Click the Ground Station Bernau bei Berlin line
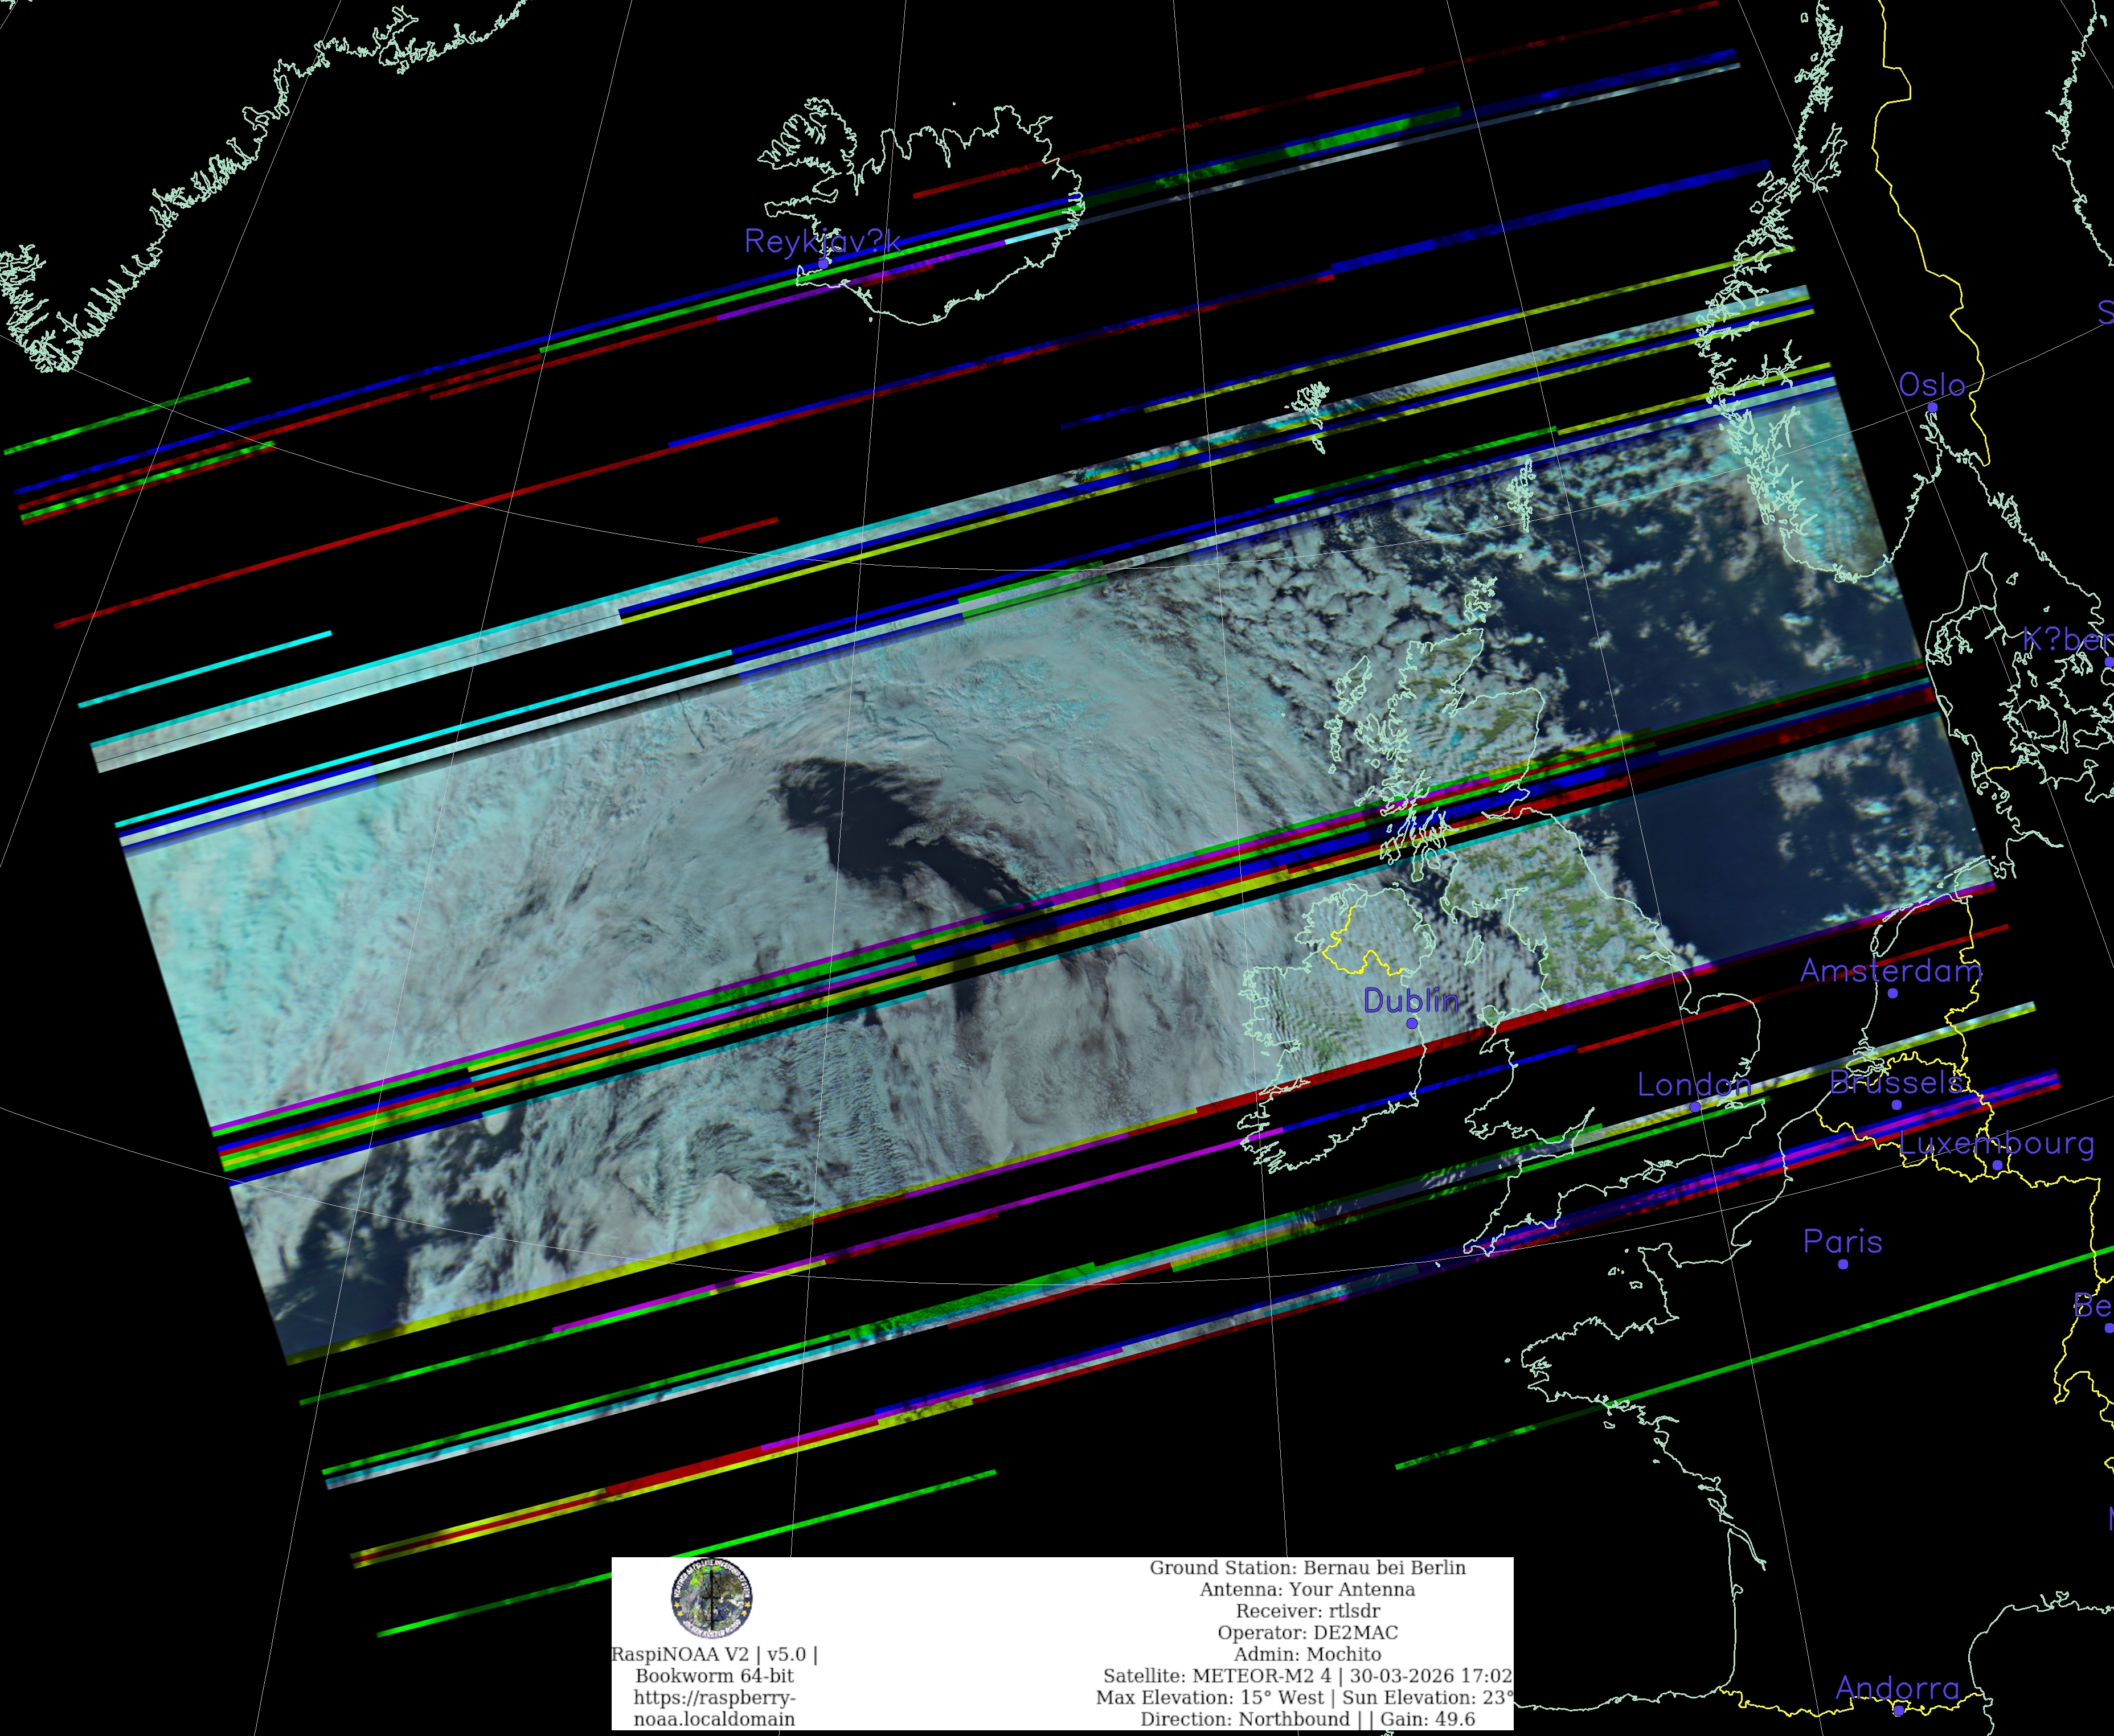 (x=1307, y=1568)
